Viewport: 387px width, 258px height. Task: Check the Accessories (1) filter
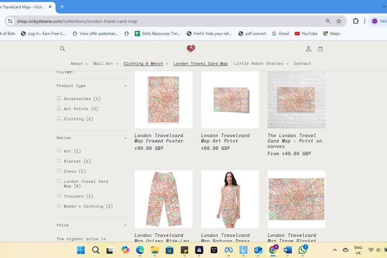tap(59, 98)
